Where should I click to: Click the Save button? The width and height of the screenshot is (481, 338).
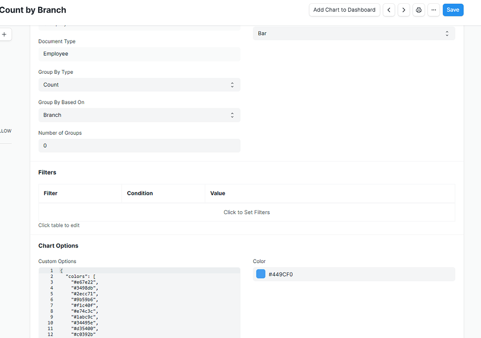[x=453, y=10]
